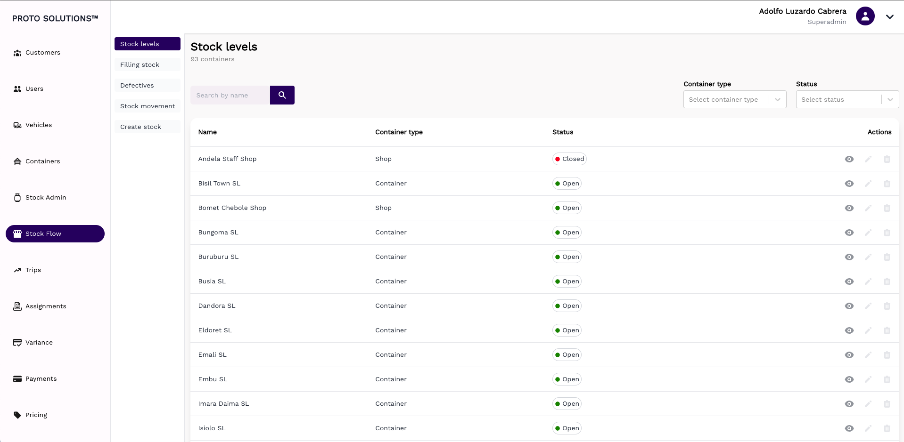This screenshot has width=904, height=442.
Task: Open Variance in the sidebar
Action: coord(55,343)
